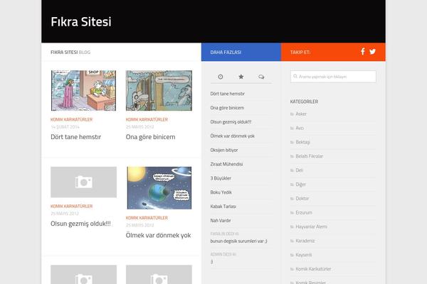Viewport: 427px width, 284px height.
Task: Open 'Kabak Tarlası' from the sidebar list
Action: [223, 206]
